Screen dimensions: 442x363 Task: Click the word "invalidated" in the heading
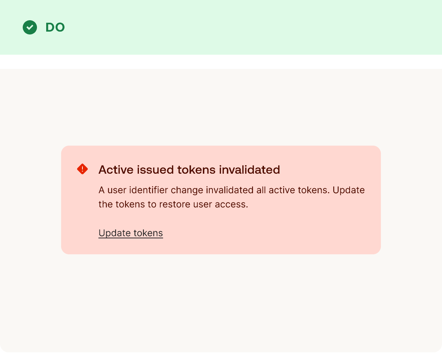249,170
